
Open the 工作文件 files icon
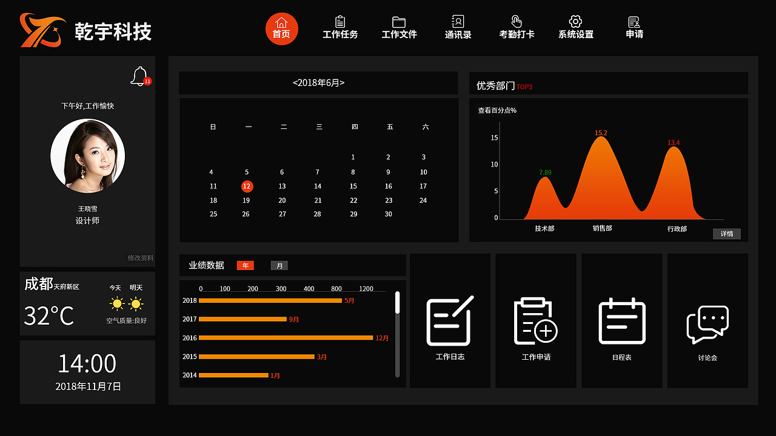399,28
